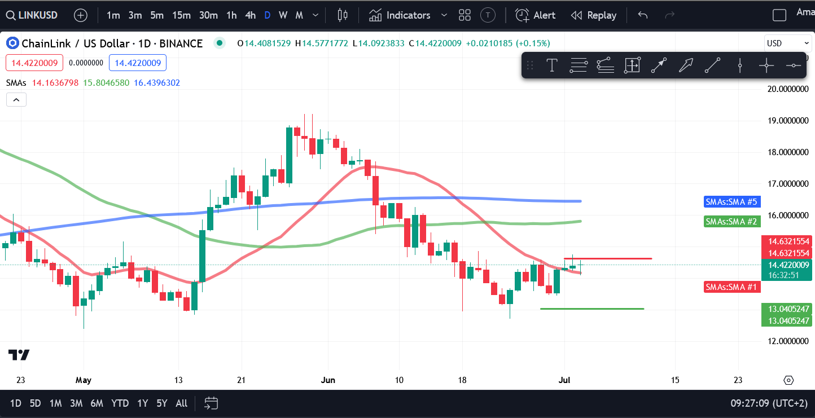815x418 pixels.
Task: Select the 3m timeframe in top toolbar
Action: click(135, 15)
